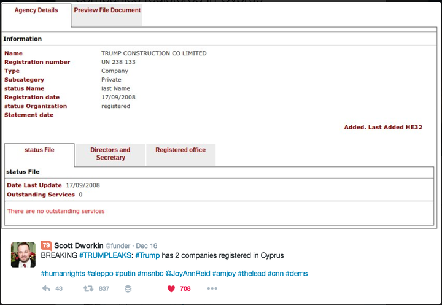The image size is (442, 305).
Task: Visit the @JoyAnnReid mention
Action: coord(188,274)
